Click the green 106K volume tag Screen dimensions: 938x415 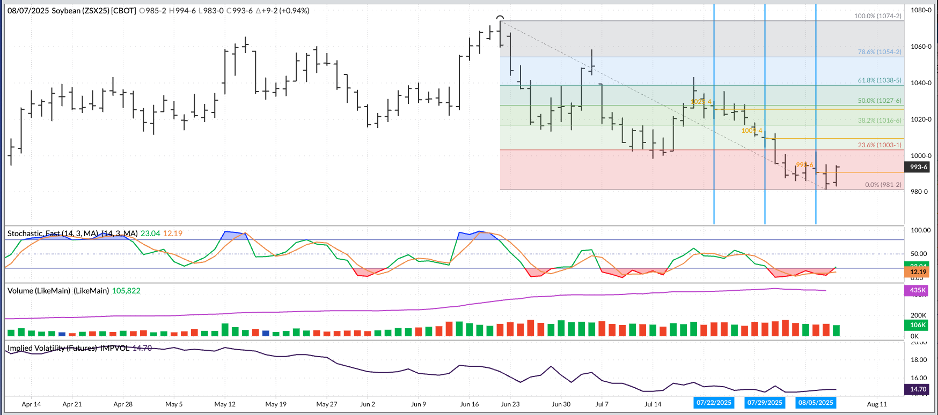coord(918,325)
